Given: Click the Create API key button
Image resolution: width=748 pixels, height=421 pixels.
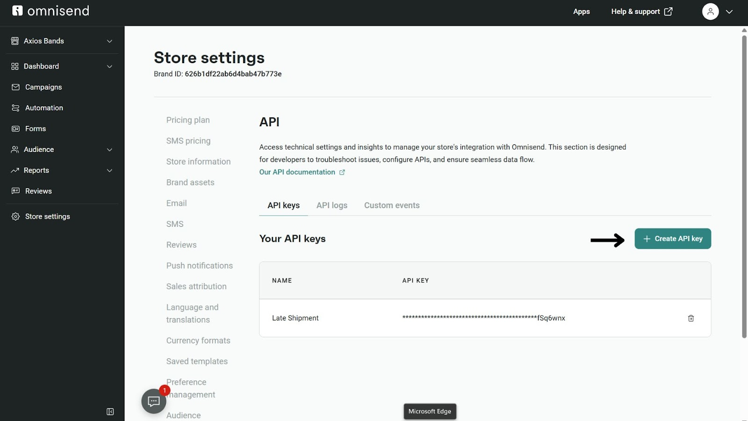Looking at the screenshot, I should tap(673, 239).
